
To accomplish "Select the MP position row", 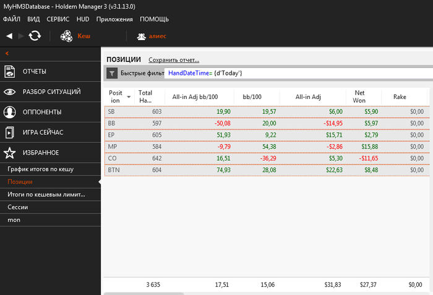I will click(267, 147).
